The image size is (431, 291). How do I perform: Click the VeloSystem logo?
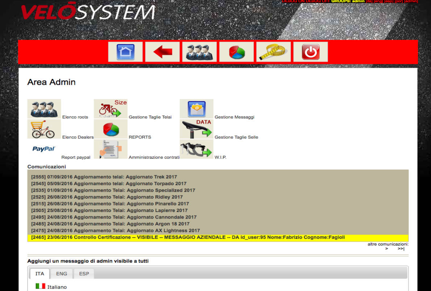(88, 12)
